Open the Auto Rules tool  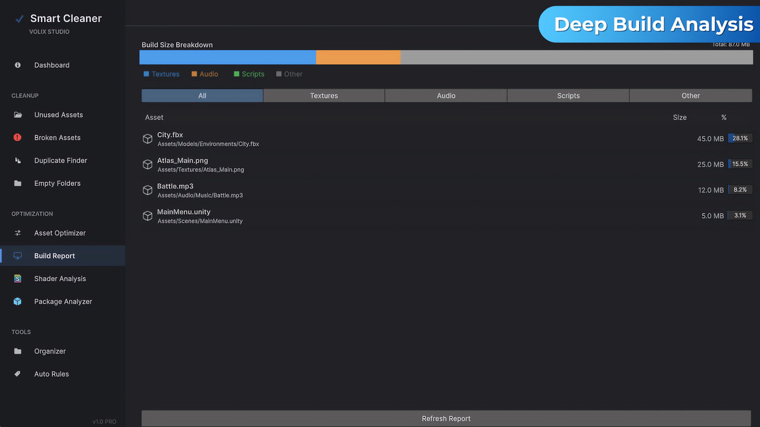(50, 374)
